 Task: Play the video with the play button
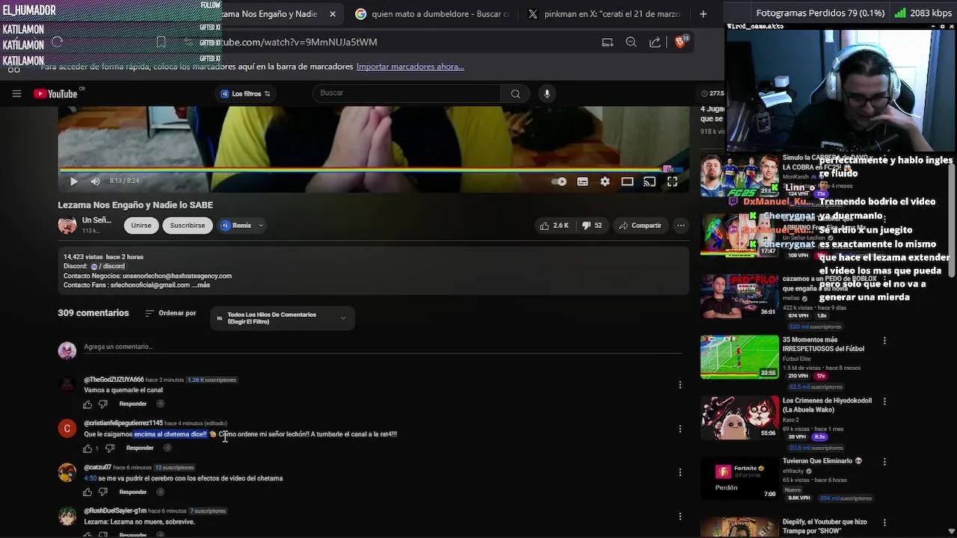(x=73, y=181)
